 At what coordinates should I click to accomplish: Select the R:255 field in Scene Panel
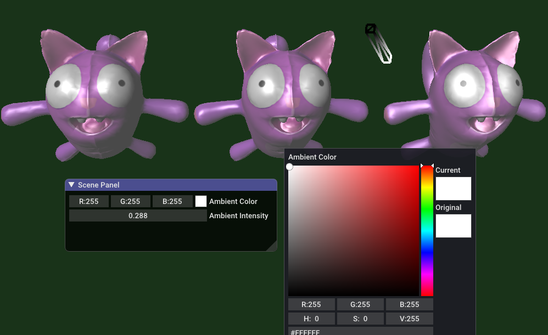[89, 201]
